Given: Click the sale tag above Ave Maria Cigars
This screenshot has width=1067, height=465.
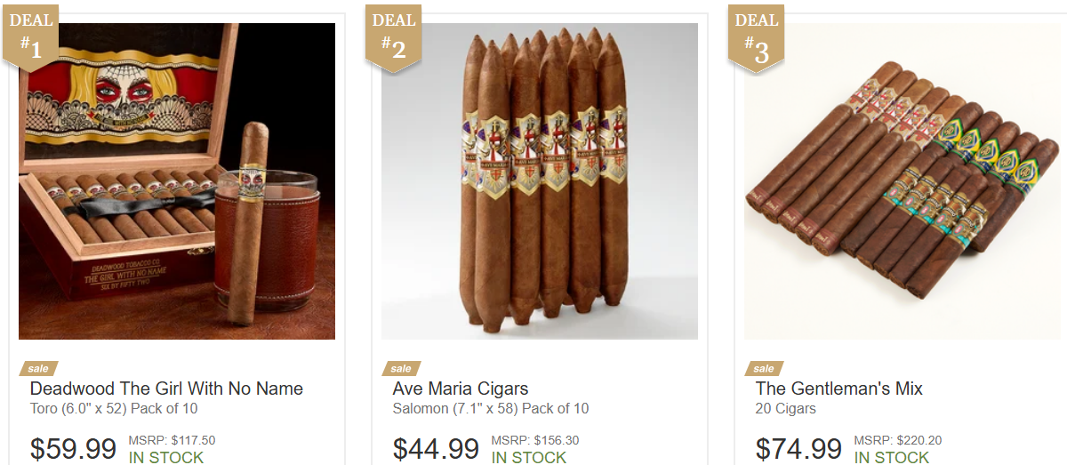Looking at the screenshot, I should (402, 368).
